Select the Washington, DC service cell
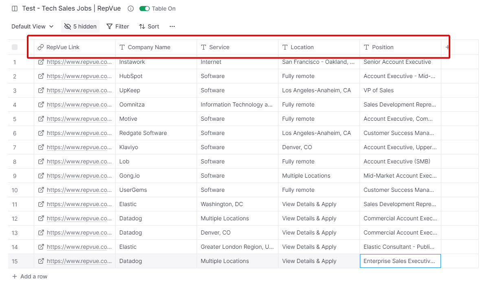The height and width of the screenshot is (289, 491). pos(238,204)
